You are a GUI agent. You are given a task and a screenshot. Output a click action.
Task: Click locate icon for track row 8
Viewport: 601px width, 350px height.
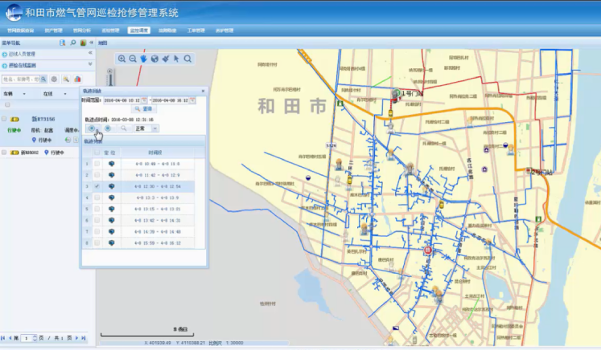[112, 243]
